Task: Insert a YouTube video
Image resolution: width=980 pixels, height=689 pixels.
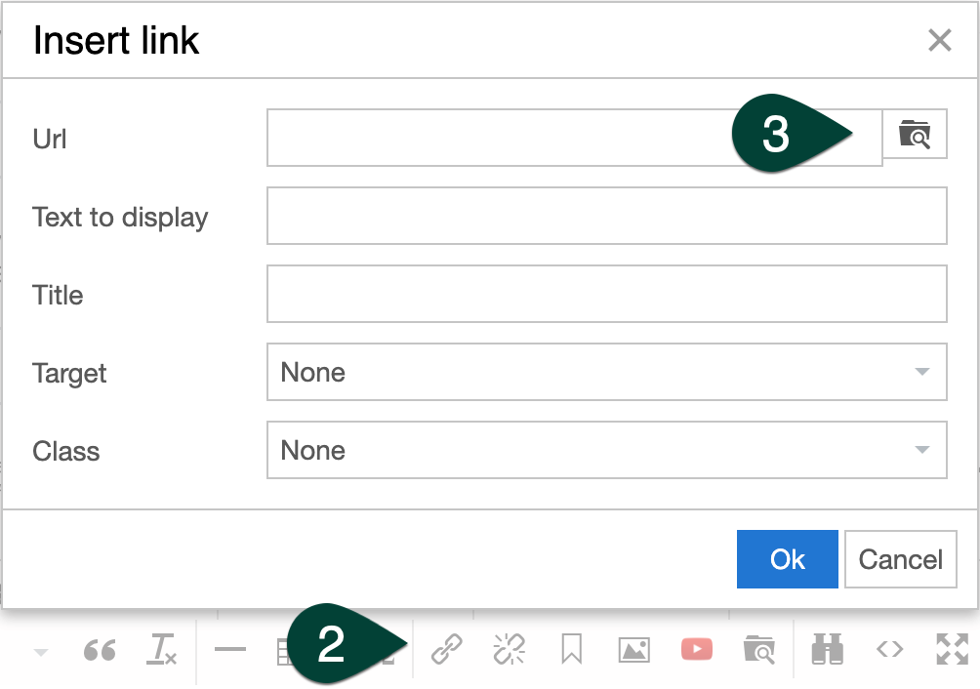Action: (696, 649)
